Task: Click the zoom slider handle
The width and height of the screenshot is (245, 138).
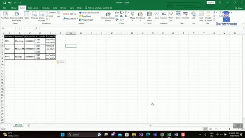Action: (x=229, y=129)
